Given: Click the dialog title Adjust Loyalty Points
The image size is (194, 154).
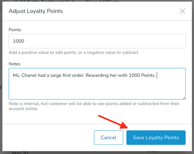Looking at the screenshot, I should tap(36, 11).
